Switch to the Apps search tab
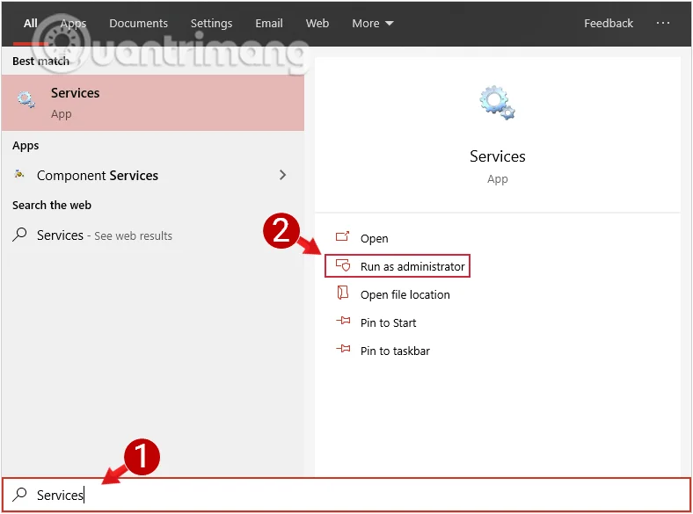This screenshot has height=514, width=693. tap(73, 23)
